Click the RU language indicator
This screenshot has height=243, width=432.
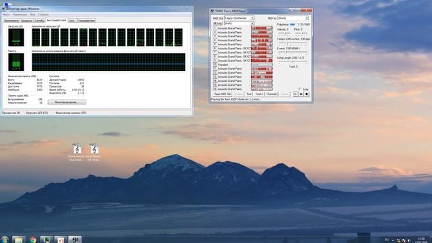click(x=387, y=240)
